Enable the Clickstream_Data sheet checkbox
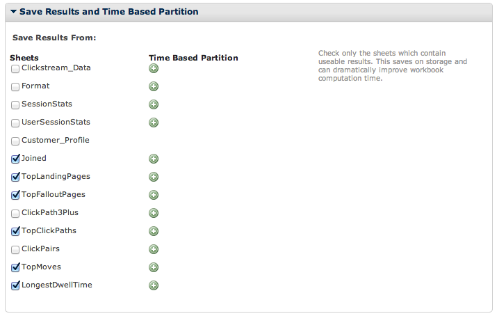Viewport: 497px width, 316px height. point(15,69)
